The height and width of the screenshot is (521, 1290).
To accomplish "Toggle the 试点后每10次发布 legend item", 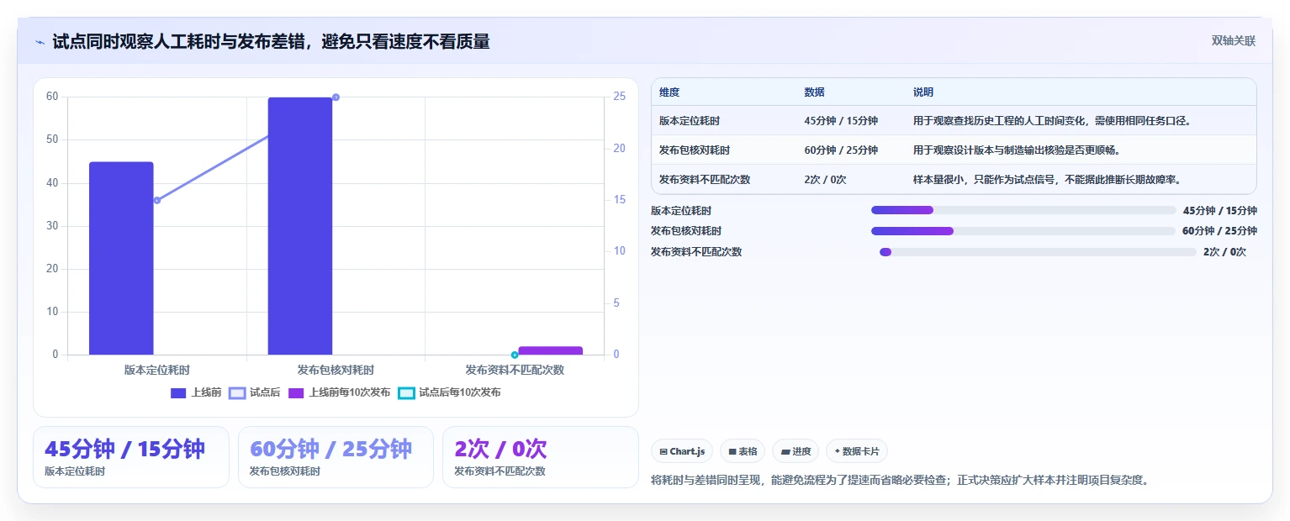I will point(449,392).
